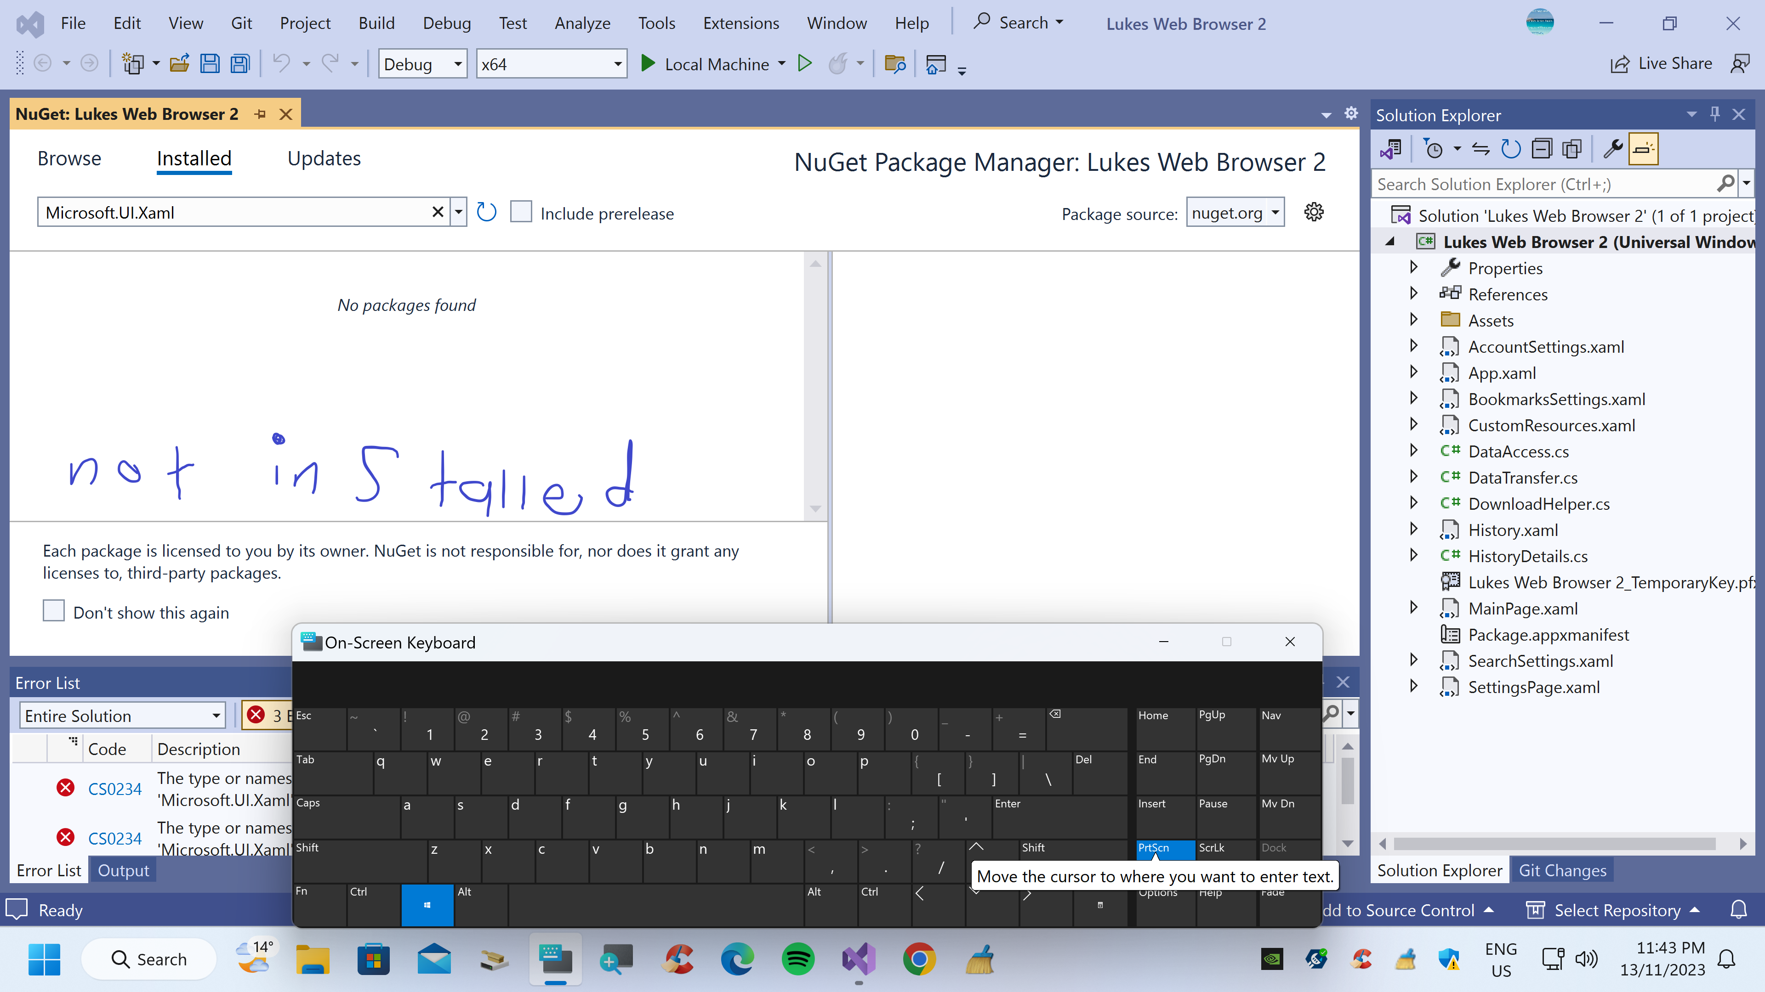
Task: Click the Show All Files icon
Action: (1572, 148)
